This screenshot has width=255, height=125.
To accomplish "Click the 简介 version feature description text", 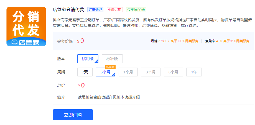I will [x=109, y=97].
